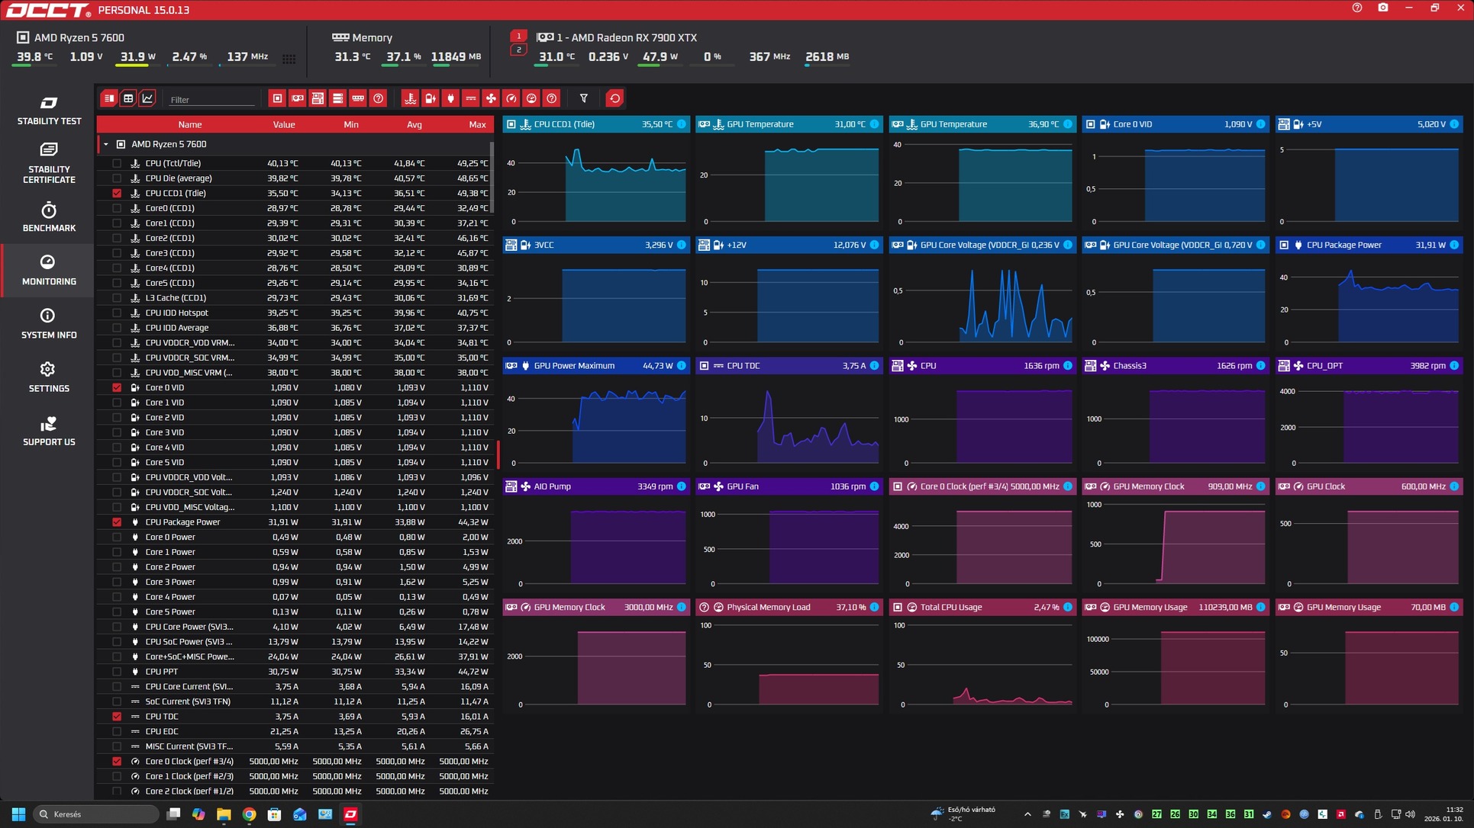Enable the CPU (Tctl/Tdie) checkbox

pos(117,163)
